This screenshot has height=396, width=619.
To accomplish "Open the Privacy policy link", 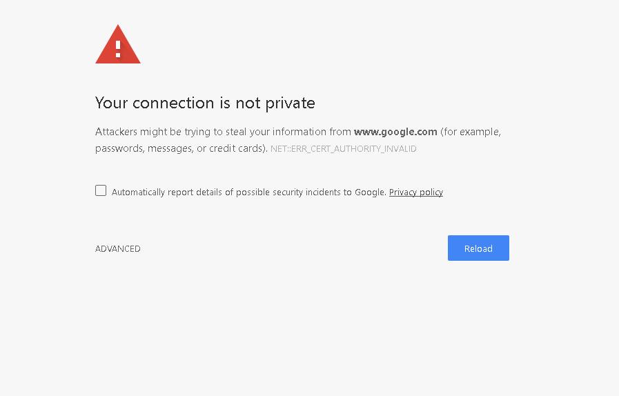I will tap(416, 192).
